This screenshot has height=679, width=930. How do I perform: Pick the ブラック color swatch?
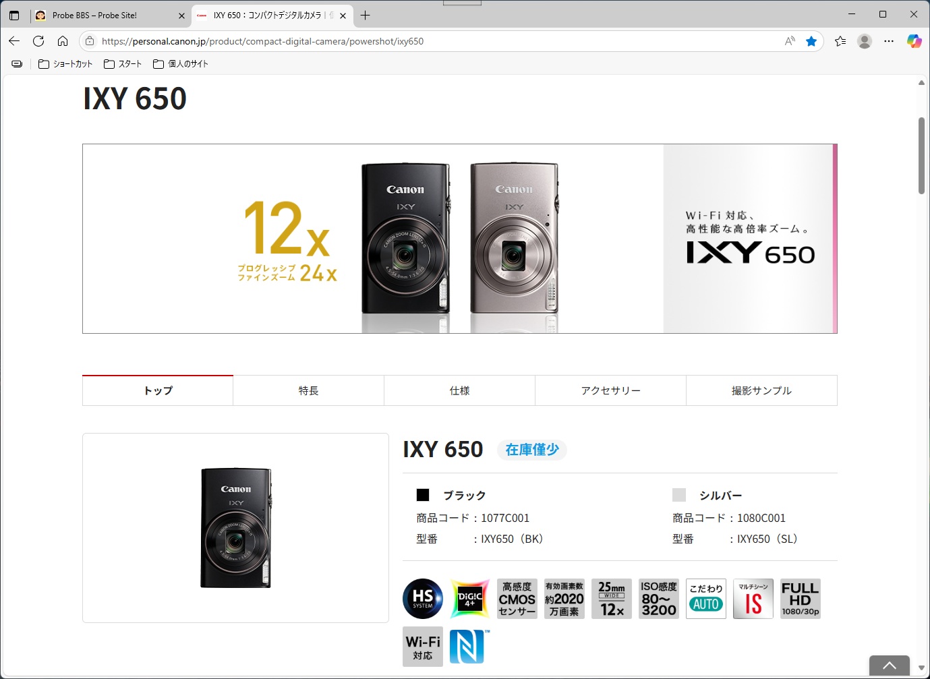(423, 495)
